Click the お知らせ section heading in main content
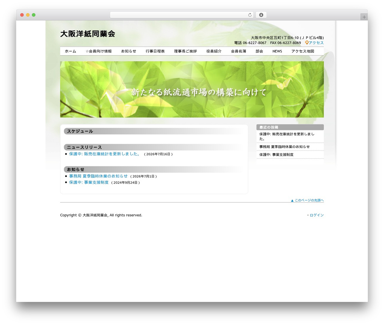 pyautogui.click(x=76, y=169)
